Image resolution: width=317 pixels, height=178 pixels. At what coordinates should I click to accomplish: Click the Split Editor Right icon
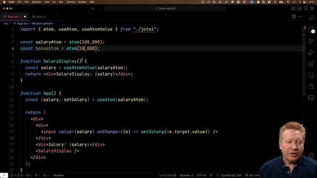(x=294, y=16)
